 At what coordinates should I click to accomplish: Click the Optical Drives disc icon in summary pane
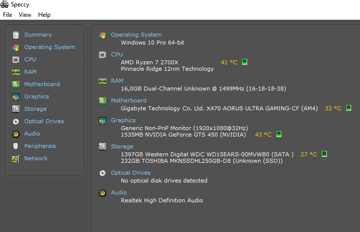[103, 173]
